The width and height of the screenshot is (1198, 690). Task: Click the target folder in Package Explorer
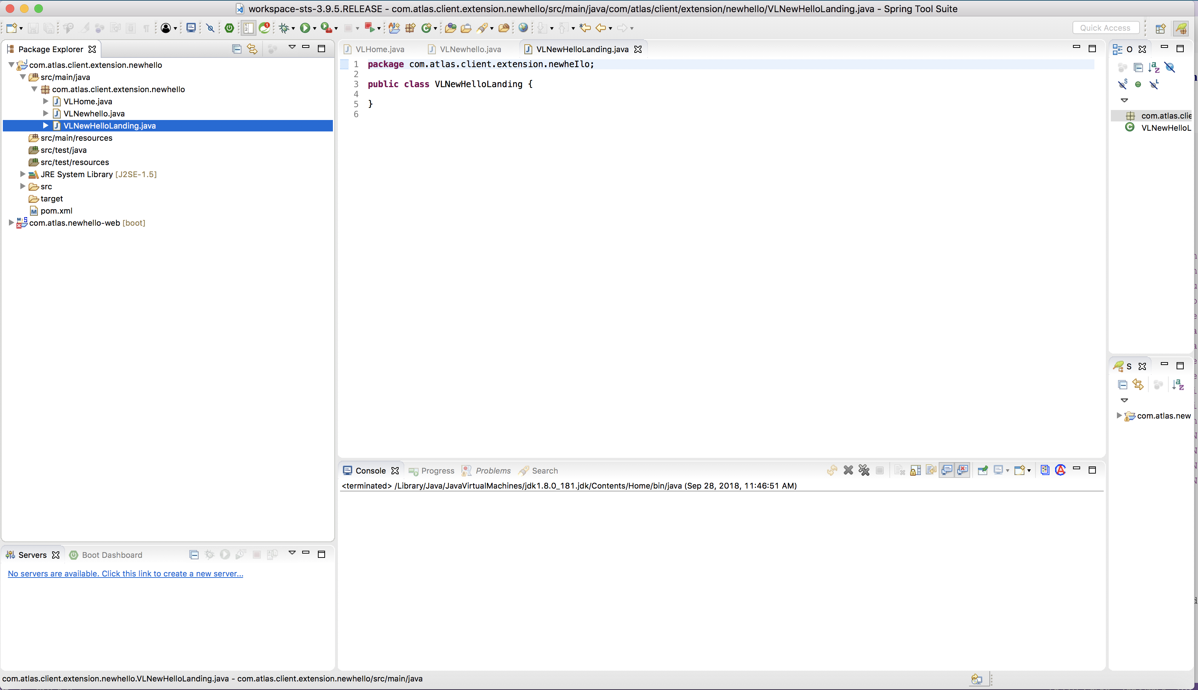(x=46, y=198)
